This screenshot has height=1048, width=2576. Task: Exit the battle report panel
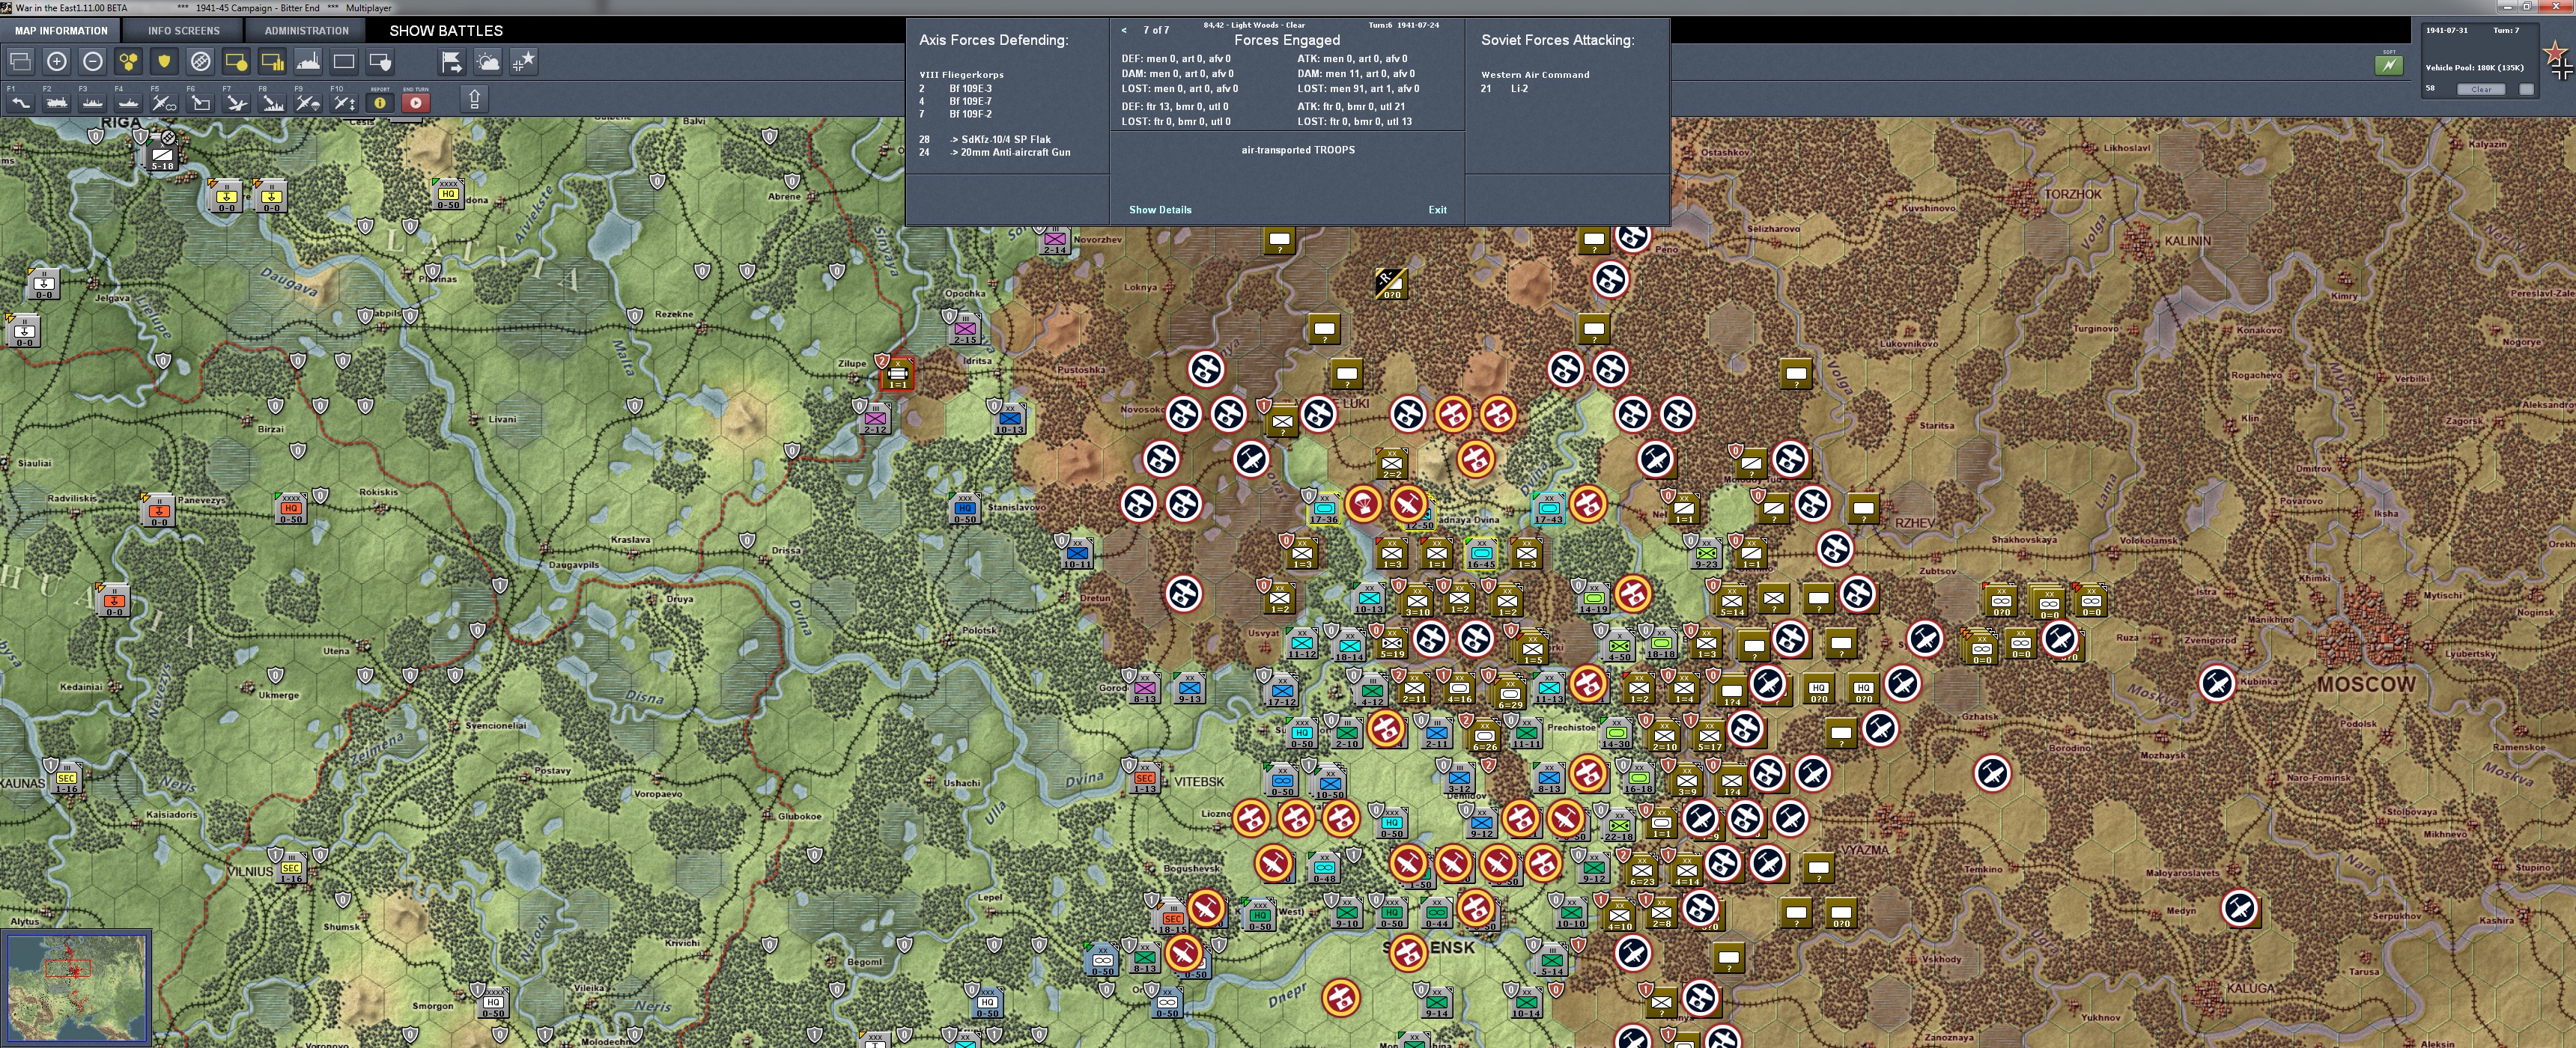click(x=1437, y=210)
